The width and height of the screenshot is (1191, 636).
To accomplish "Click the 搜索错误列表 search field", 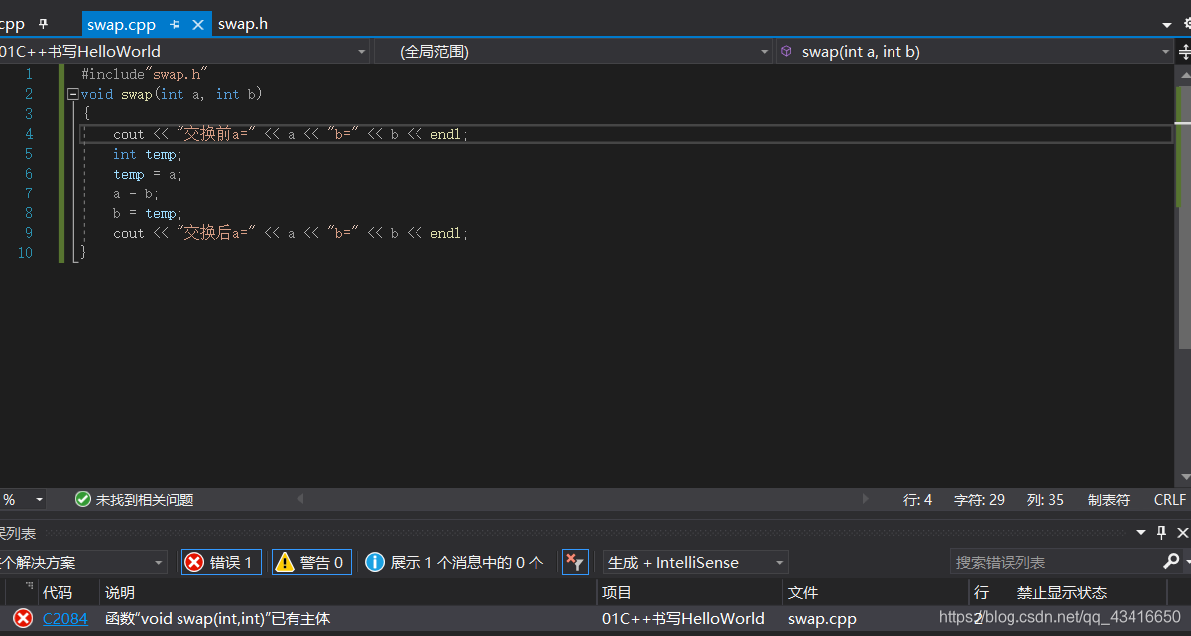I will point(1054,562).
